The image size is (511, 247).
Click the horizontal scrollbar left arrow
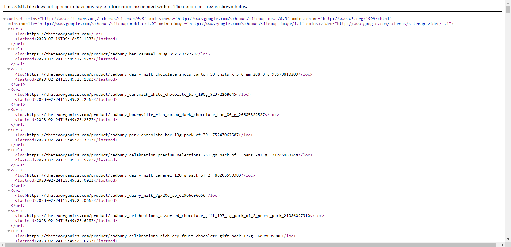(3, 245)
